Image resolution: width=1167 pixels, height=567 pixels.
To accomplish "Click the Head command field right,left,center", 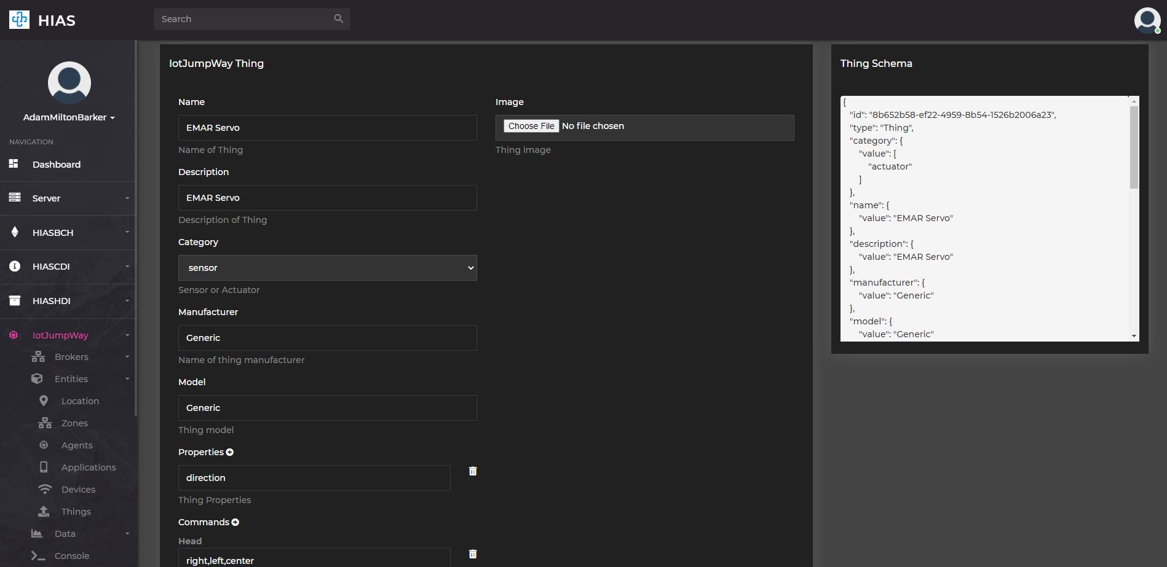I will tap(314, 558).
